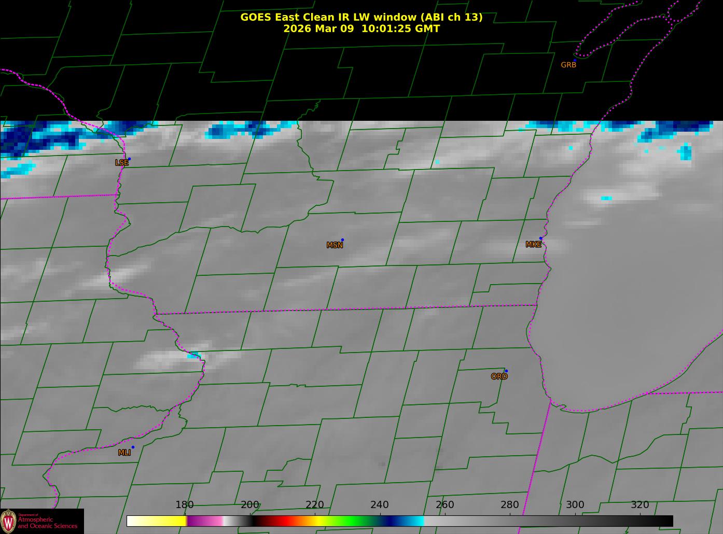Select the MSN station label
Viewport: 723px width, 534px height.
[335, 245]
